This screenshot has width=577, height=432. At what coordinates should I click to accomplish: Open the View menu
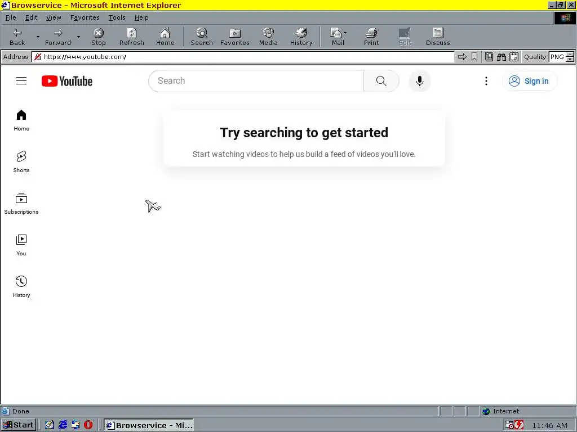point(54,17)
